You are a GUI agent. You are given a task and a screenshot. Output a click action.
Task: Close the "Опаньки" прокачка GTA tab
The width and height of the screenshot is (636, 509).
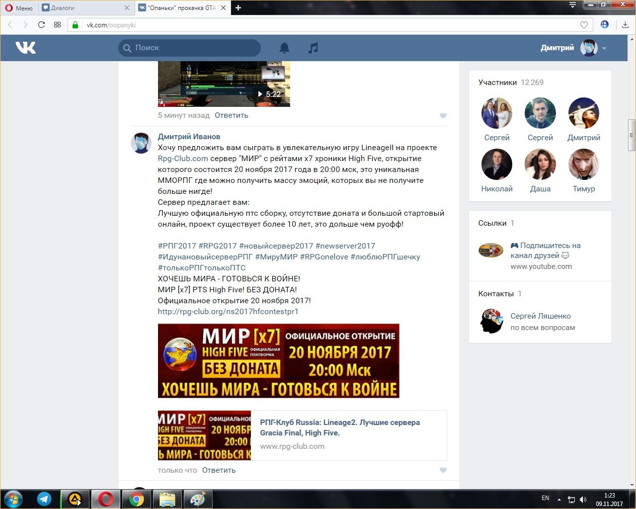(223, 7)
